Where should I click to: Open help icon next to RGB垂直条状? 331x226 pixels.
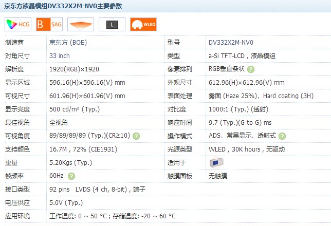[x=251, y=69]
